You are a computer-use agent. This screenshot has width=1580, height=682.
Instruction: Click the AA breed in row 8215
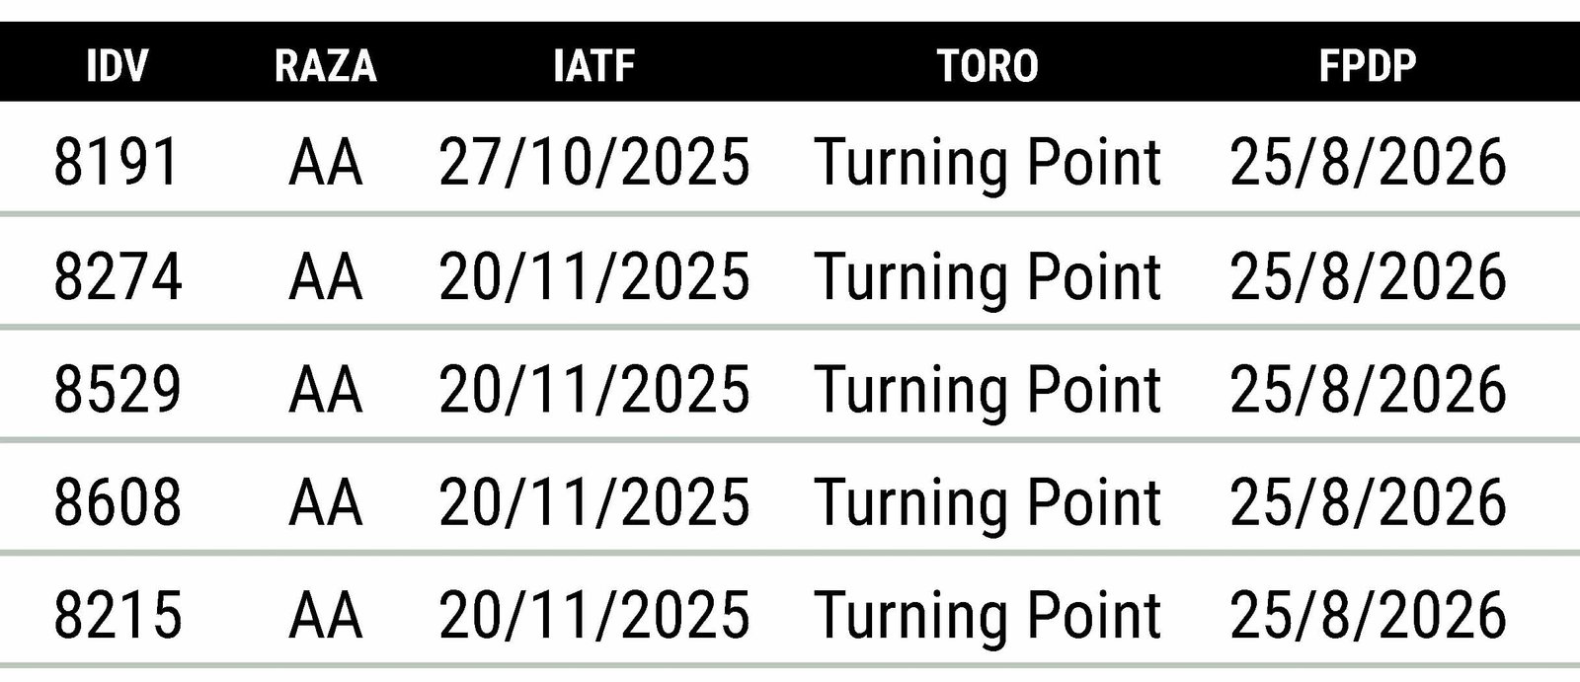pyautogui.click(x=326, y=615)
